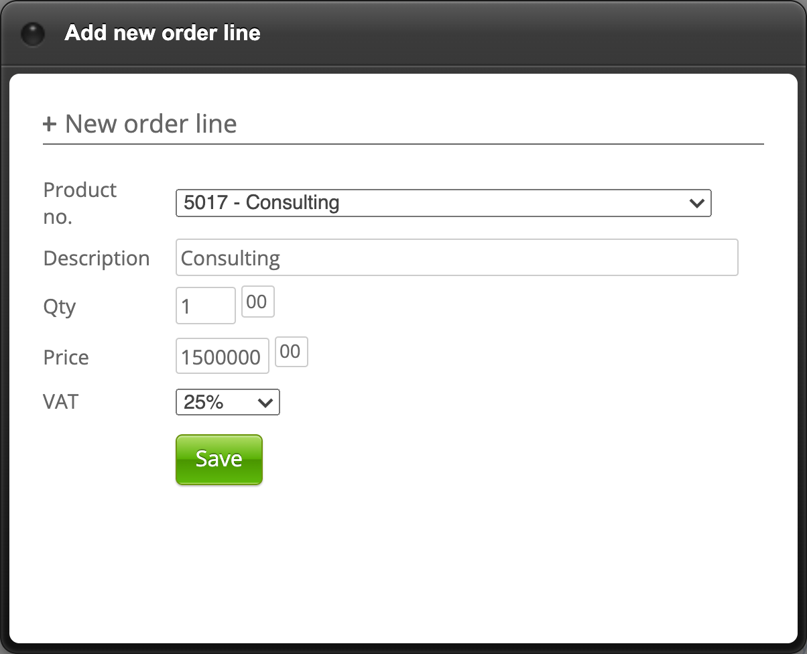
Task: Click the Qty label
Action: [x=60, y=307]
